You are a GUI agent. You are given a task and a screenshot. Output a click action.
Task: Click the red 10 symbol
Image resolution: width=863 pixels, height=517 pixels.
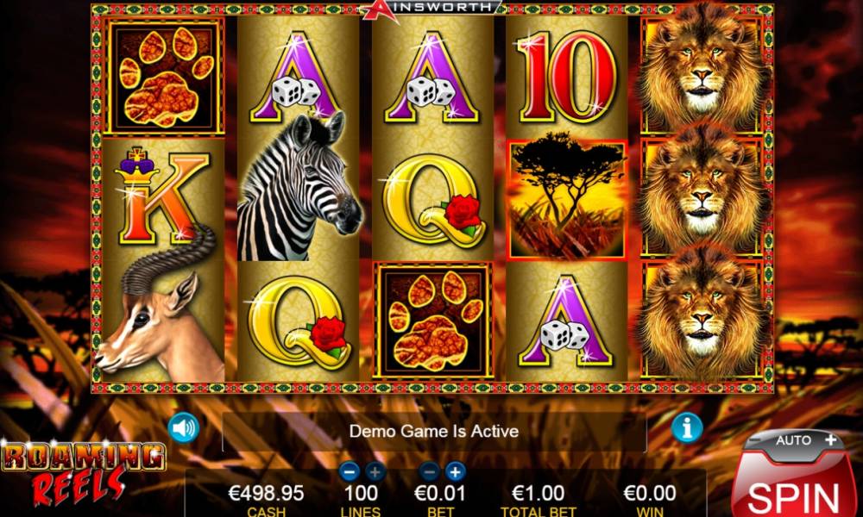coord(566,76)
